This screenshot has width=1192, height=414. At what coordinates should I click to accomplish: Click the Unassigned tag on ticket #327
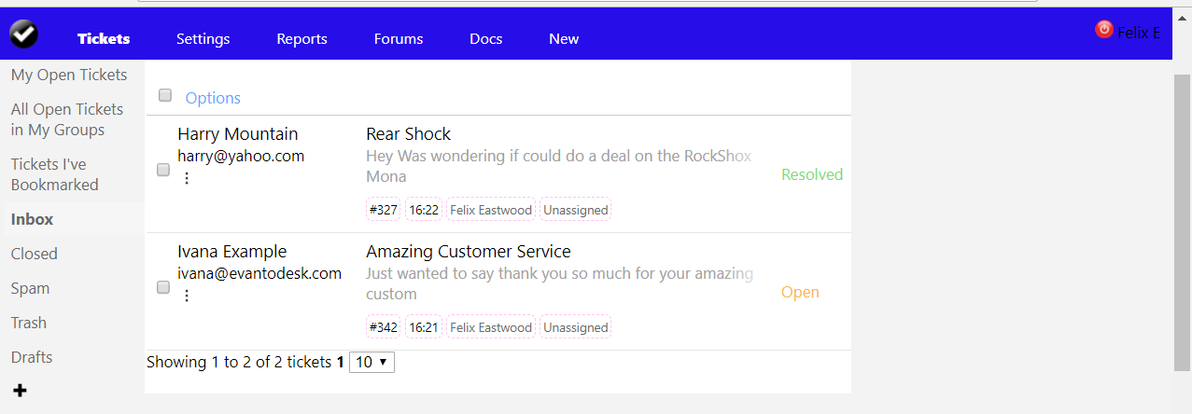pos(576,210)
